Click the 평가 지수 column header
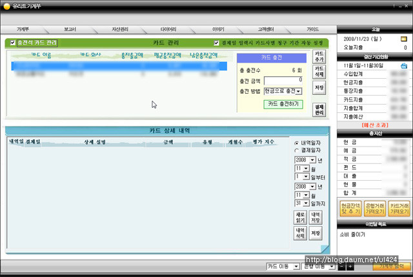 tap(263, 142)
